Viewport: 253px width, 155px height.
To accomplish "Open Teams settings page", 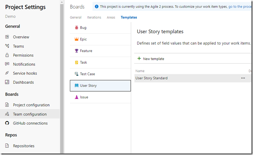I will pos(18,46).
